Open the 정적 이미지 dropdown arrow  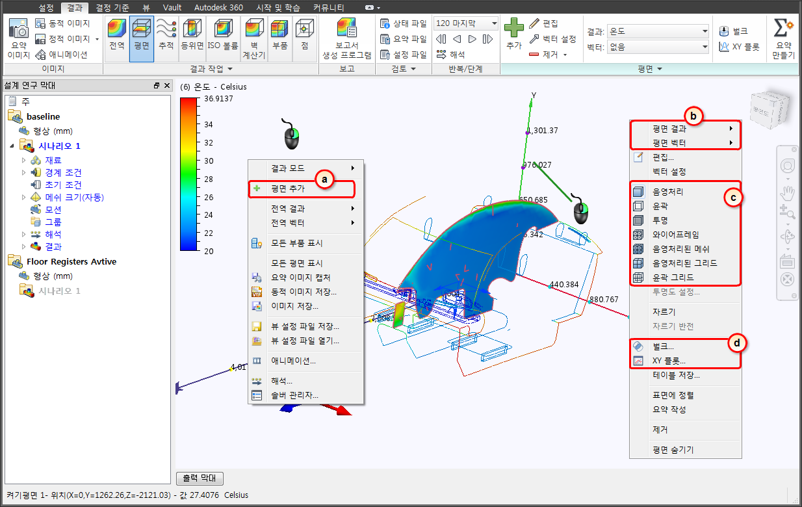[97, 39]
